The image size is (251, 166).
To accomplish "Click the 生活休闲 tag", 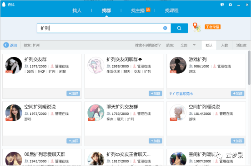I will [x=113, y=71].
